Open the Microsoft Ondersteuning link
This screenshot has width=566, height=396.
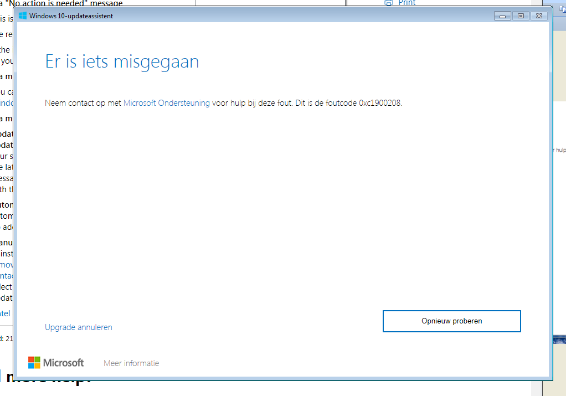tap(166, 103)
